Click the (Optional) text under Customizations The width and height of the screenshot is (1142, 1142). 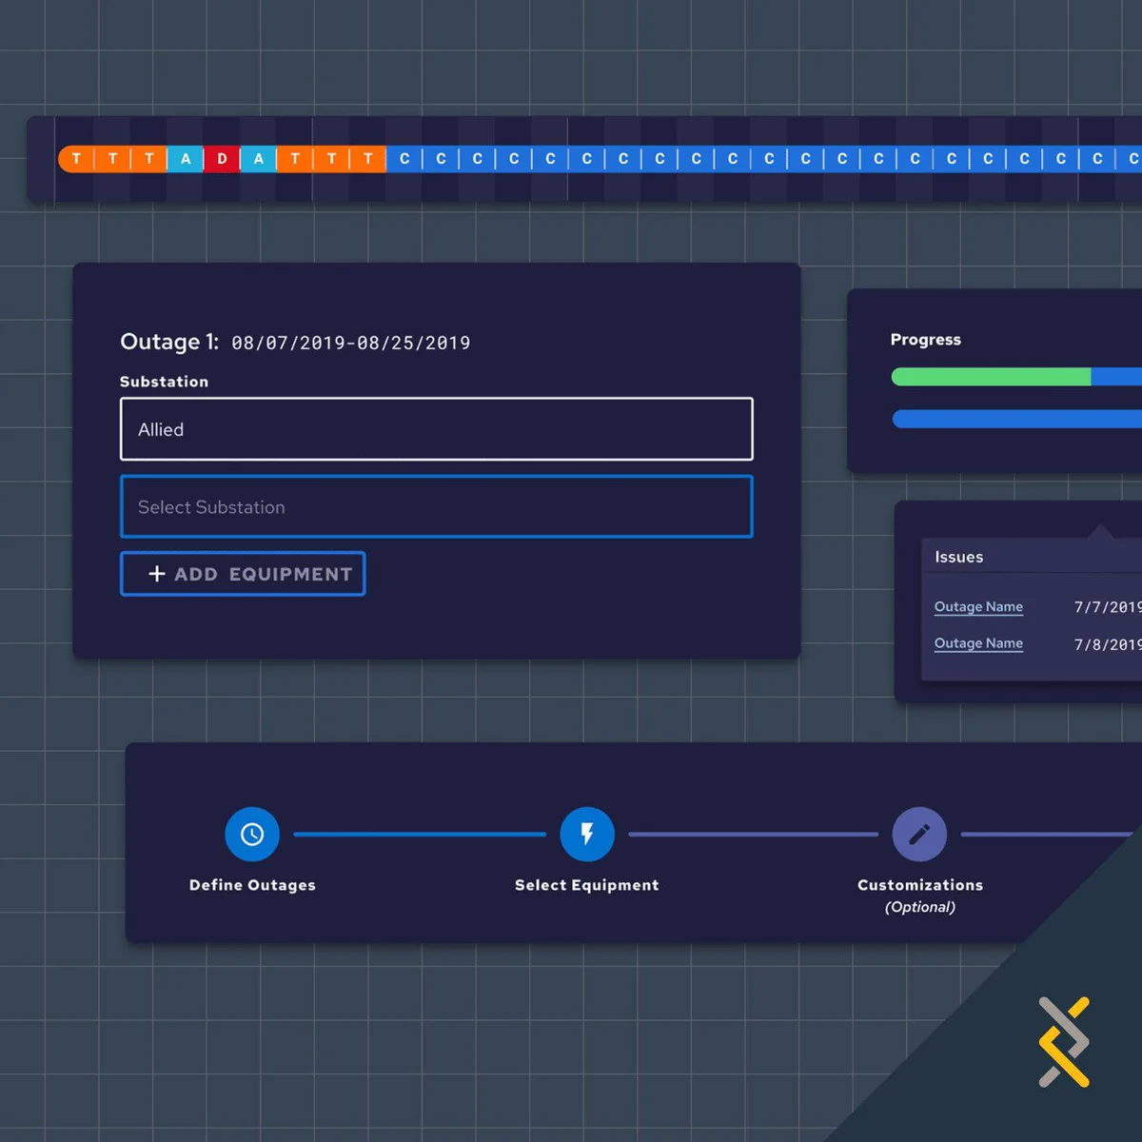tap(920, 907)
